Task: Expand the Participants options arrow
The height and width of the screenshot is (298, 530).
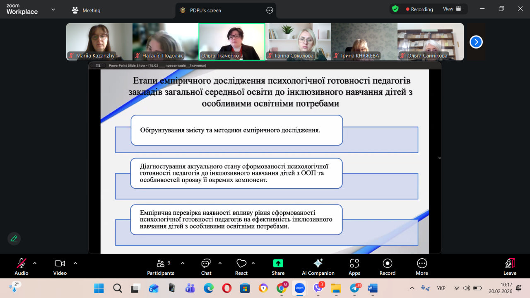Action: (x=183, y=263)
